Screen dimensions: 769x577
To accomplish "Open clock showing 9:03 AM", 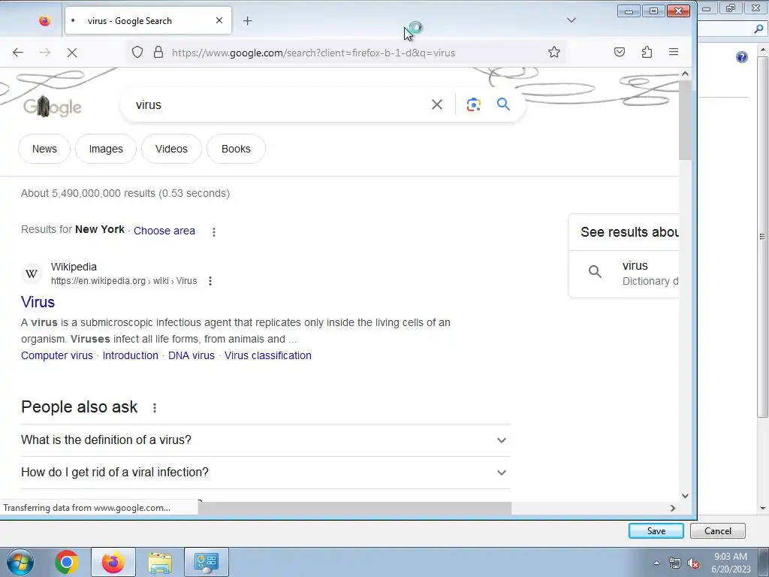I will pyautogui.click(x=731, y=563).
